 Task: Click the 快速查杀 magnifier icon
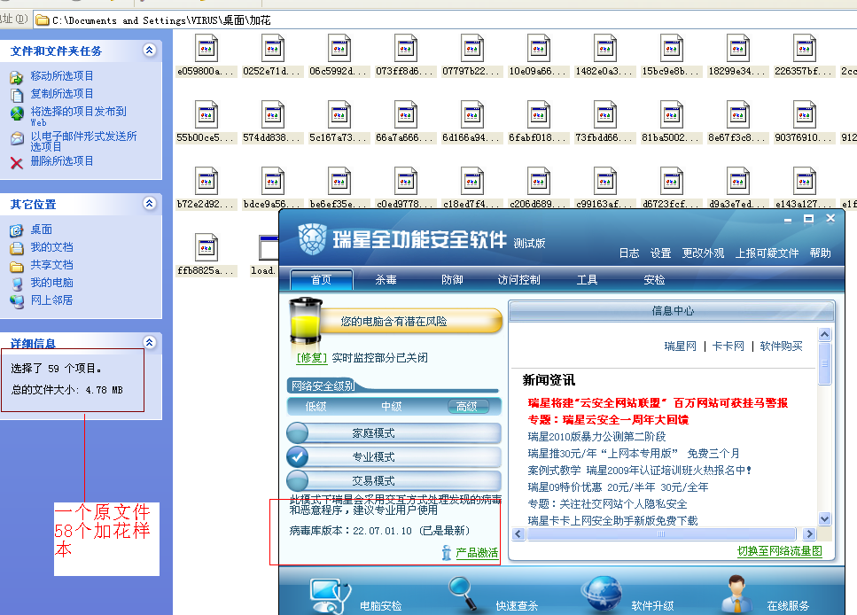pos(464,595)
